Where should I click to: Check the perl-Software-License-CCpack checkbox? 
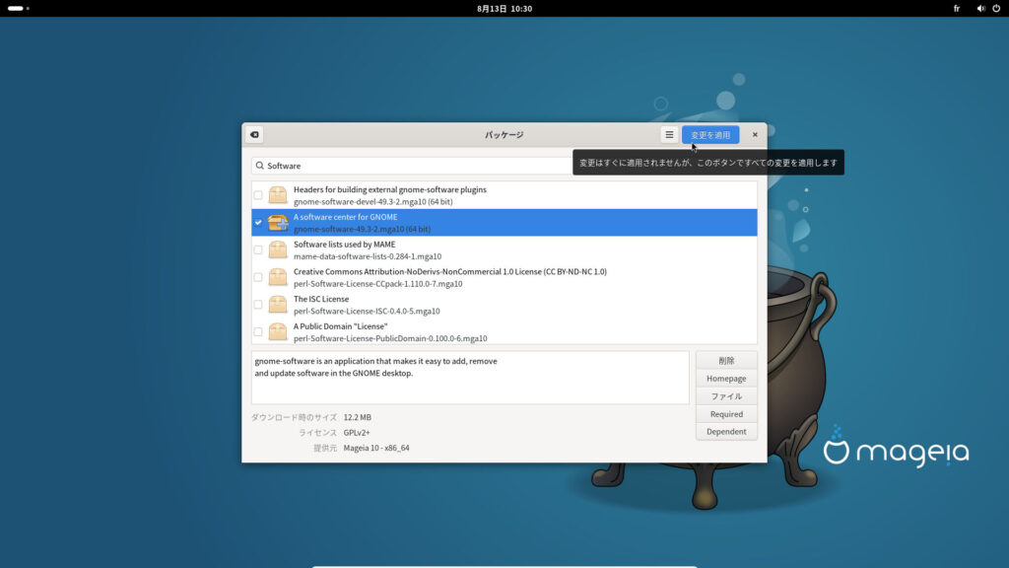pyautogui.click(x=258, y=277)
